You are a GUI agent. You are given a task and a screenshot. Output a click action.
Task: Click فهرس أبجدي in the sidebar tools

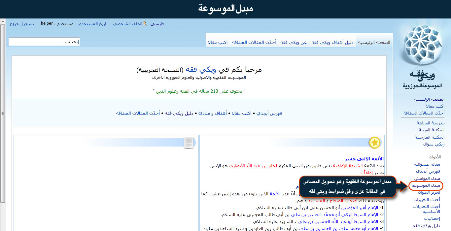[428, 171]
